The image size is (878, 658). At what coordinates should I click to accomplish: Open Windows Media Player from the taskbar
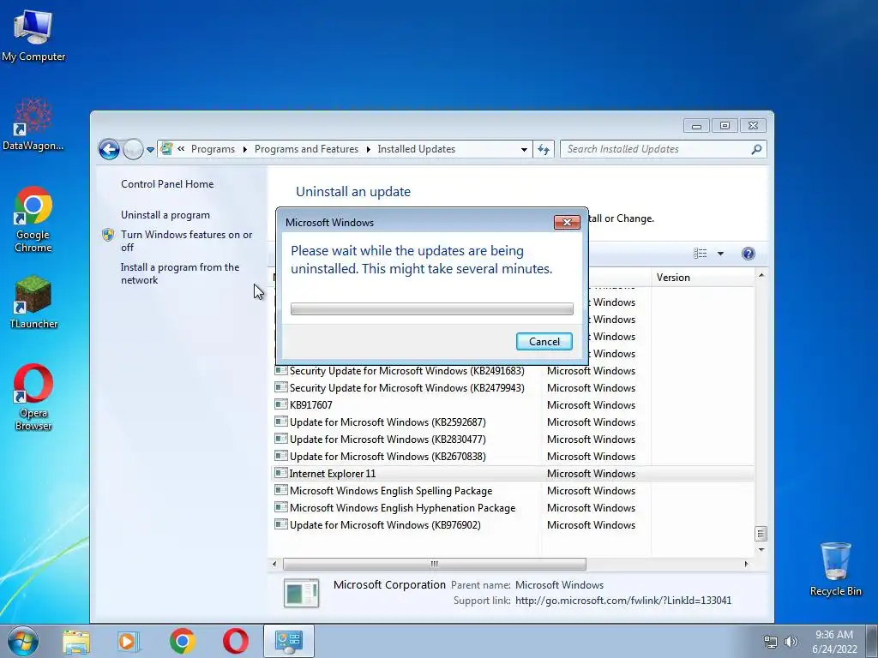click(x=129, y=641)
